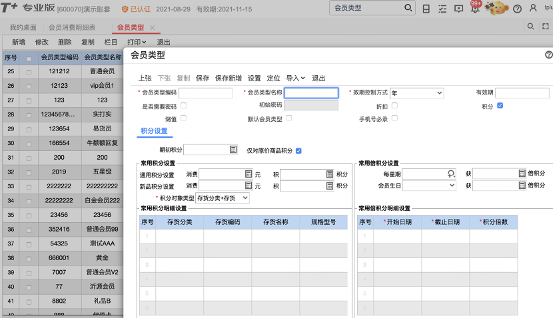Click the 已认证 certified badge

click(136, 9)
